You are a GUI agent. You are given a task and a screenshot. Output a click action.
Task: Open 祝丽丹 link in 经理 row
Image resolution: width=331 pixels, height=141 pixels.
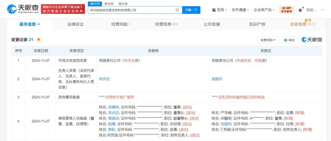point(226,124)
